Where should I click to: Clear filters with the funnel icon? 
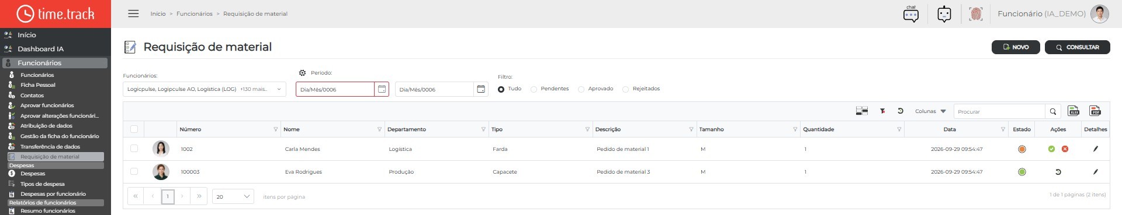point(882,111)
